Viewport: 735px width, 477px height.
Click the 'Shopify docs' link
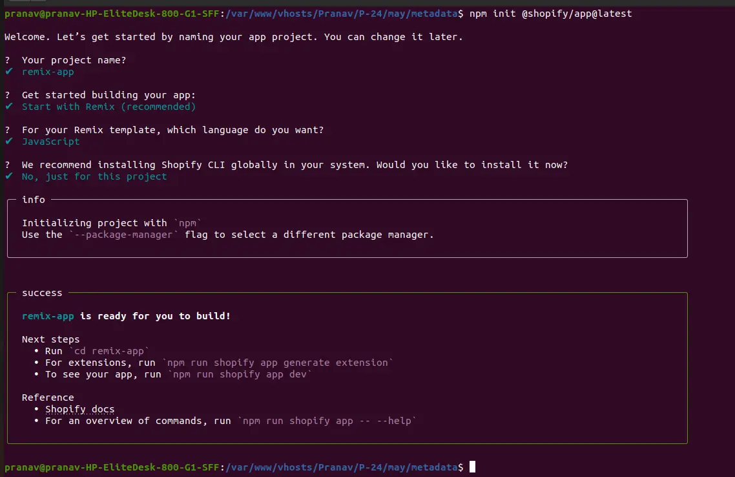pos(79,409)
